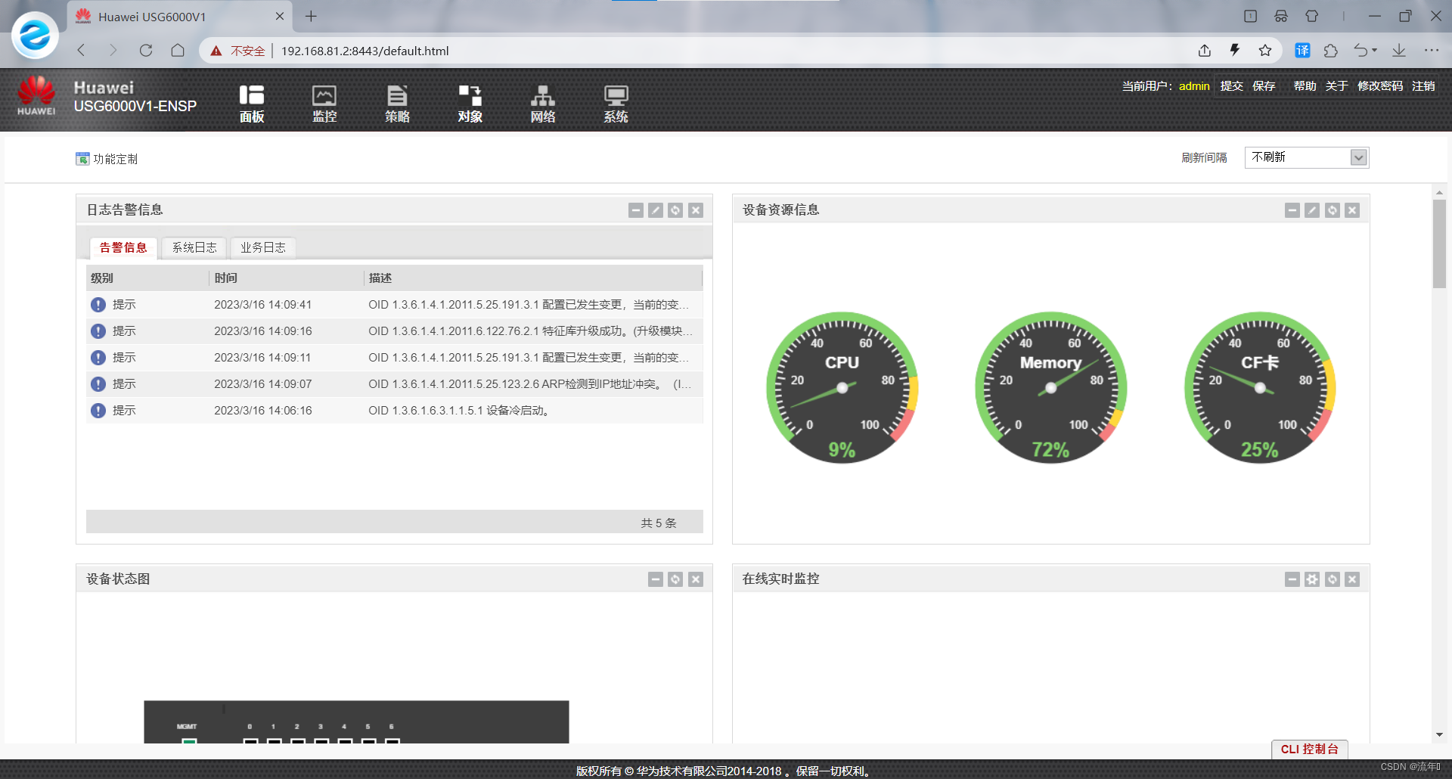
Task: Close the 设备状态图 panel
Action: tap(696, 579)
